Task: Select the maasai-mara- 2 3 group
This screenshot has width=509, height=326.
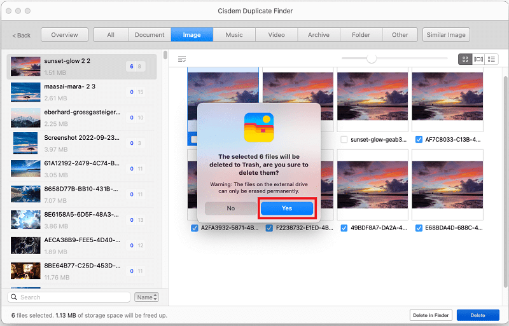Action: coord(82,92)
